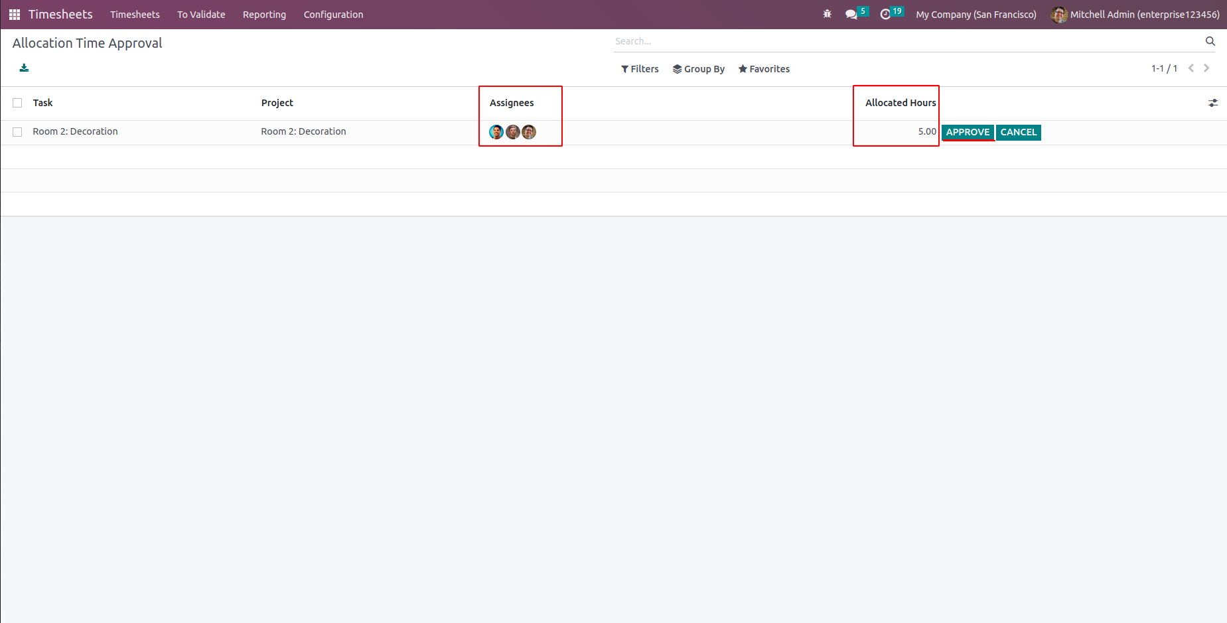Click the debug bug icon
The height and width of the screenshot is (623, 1227).
coord(827,14)
